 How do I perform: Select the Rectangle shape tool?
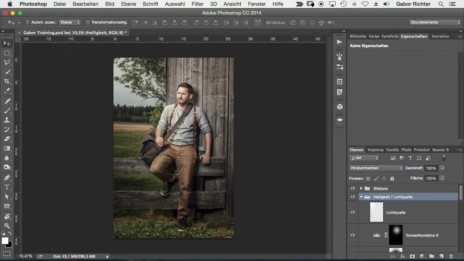(x=7, y=206)
